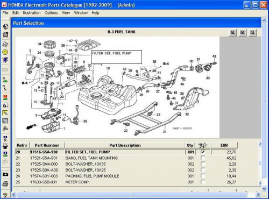Uncheck the cart box for refnr 20
This screenshot has height=199, width=269.
[203, 152]
